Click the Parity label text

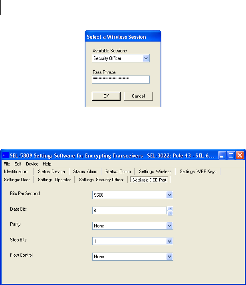pyautogui.click(x=15, y=225)
